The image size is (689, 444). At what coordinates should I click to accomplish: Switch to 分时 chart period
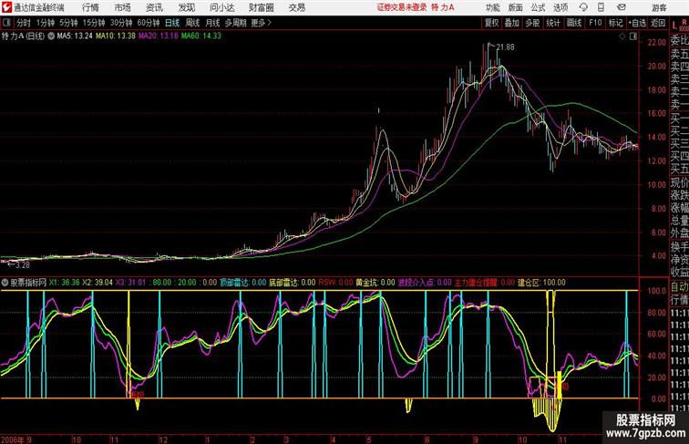click(24, 23)
